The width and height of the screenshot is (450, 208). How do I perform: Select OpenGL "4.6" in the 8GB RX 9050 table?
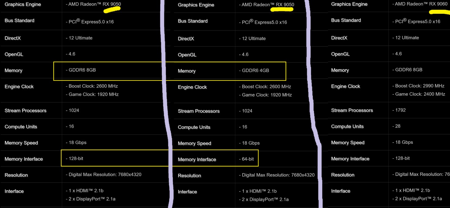[72, 54]
